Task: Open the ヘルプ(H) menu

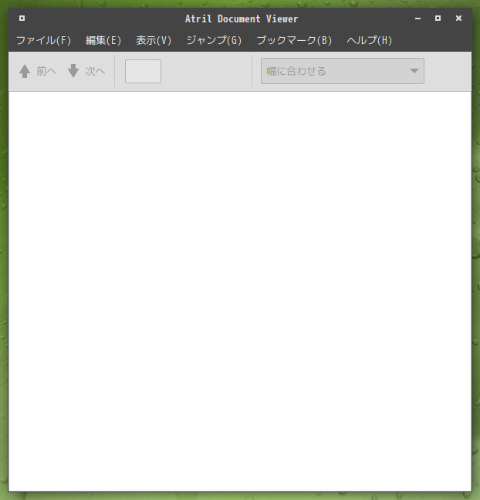Action: pos(369,40)
